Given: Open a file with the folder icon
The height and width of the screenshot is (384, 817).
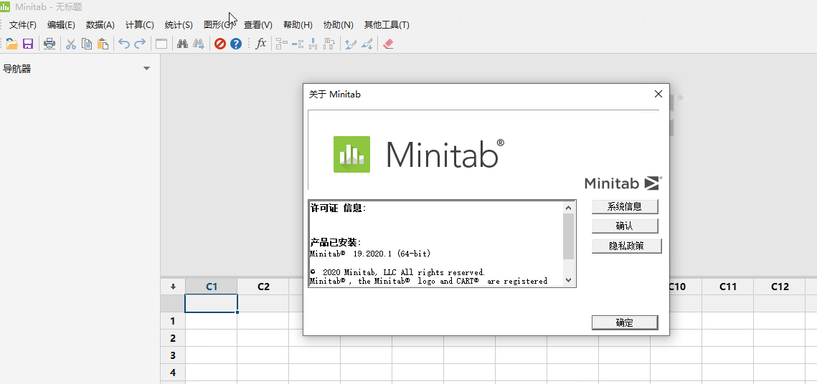Looking at the screenshot, I should click(x=12, y=44).
